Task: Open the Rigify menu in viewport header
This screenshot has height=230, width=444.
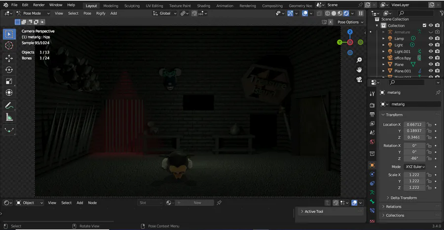Action: coord(101,13)
